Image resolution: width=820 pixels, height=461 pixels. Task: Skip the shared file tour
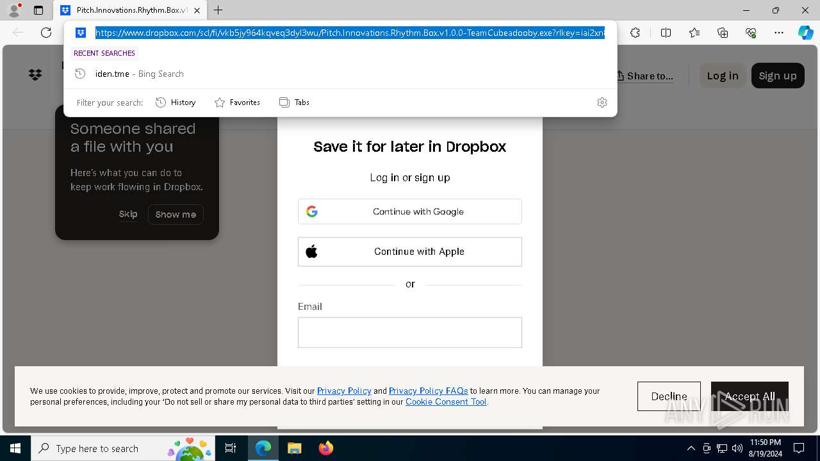tap(128, 214)
